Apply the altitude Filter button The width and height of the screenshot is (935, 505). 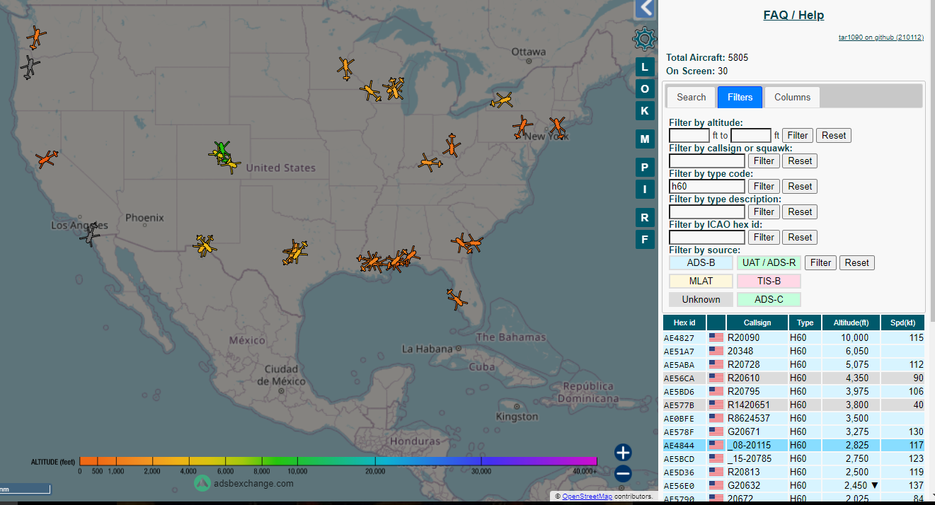click(x=798, y=136)
